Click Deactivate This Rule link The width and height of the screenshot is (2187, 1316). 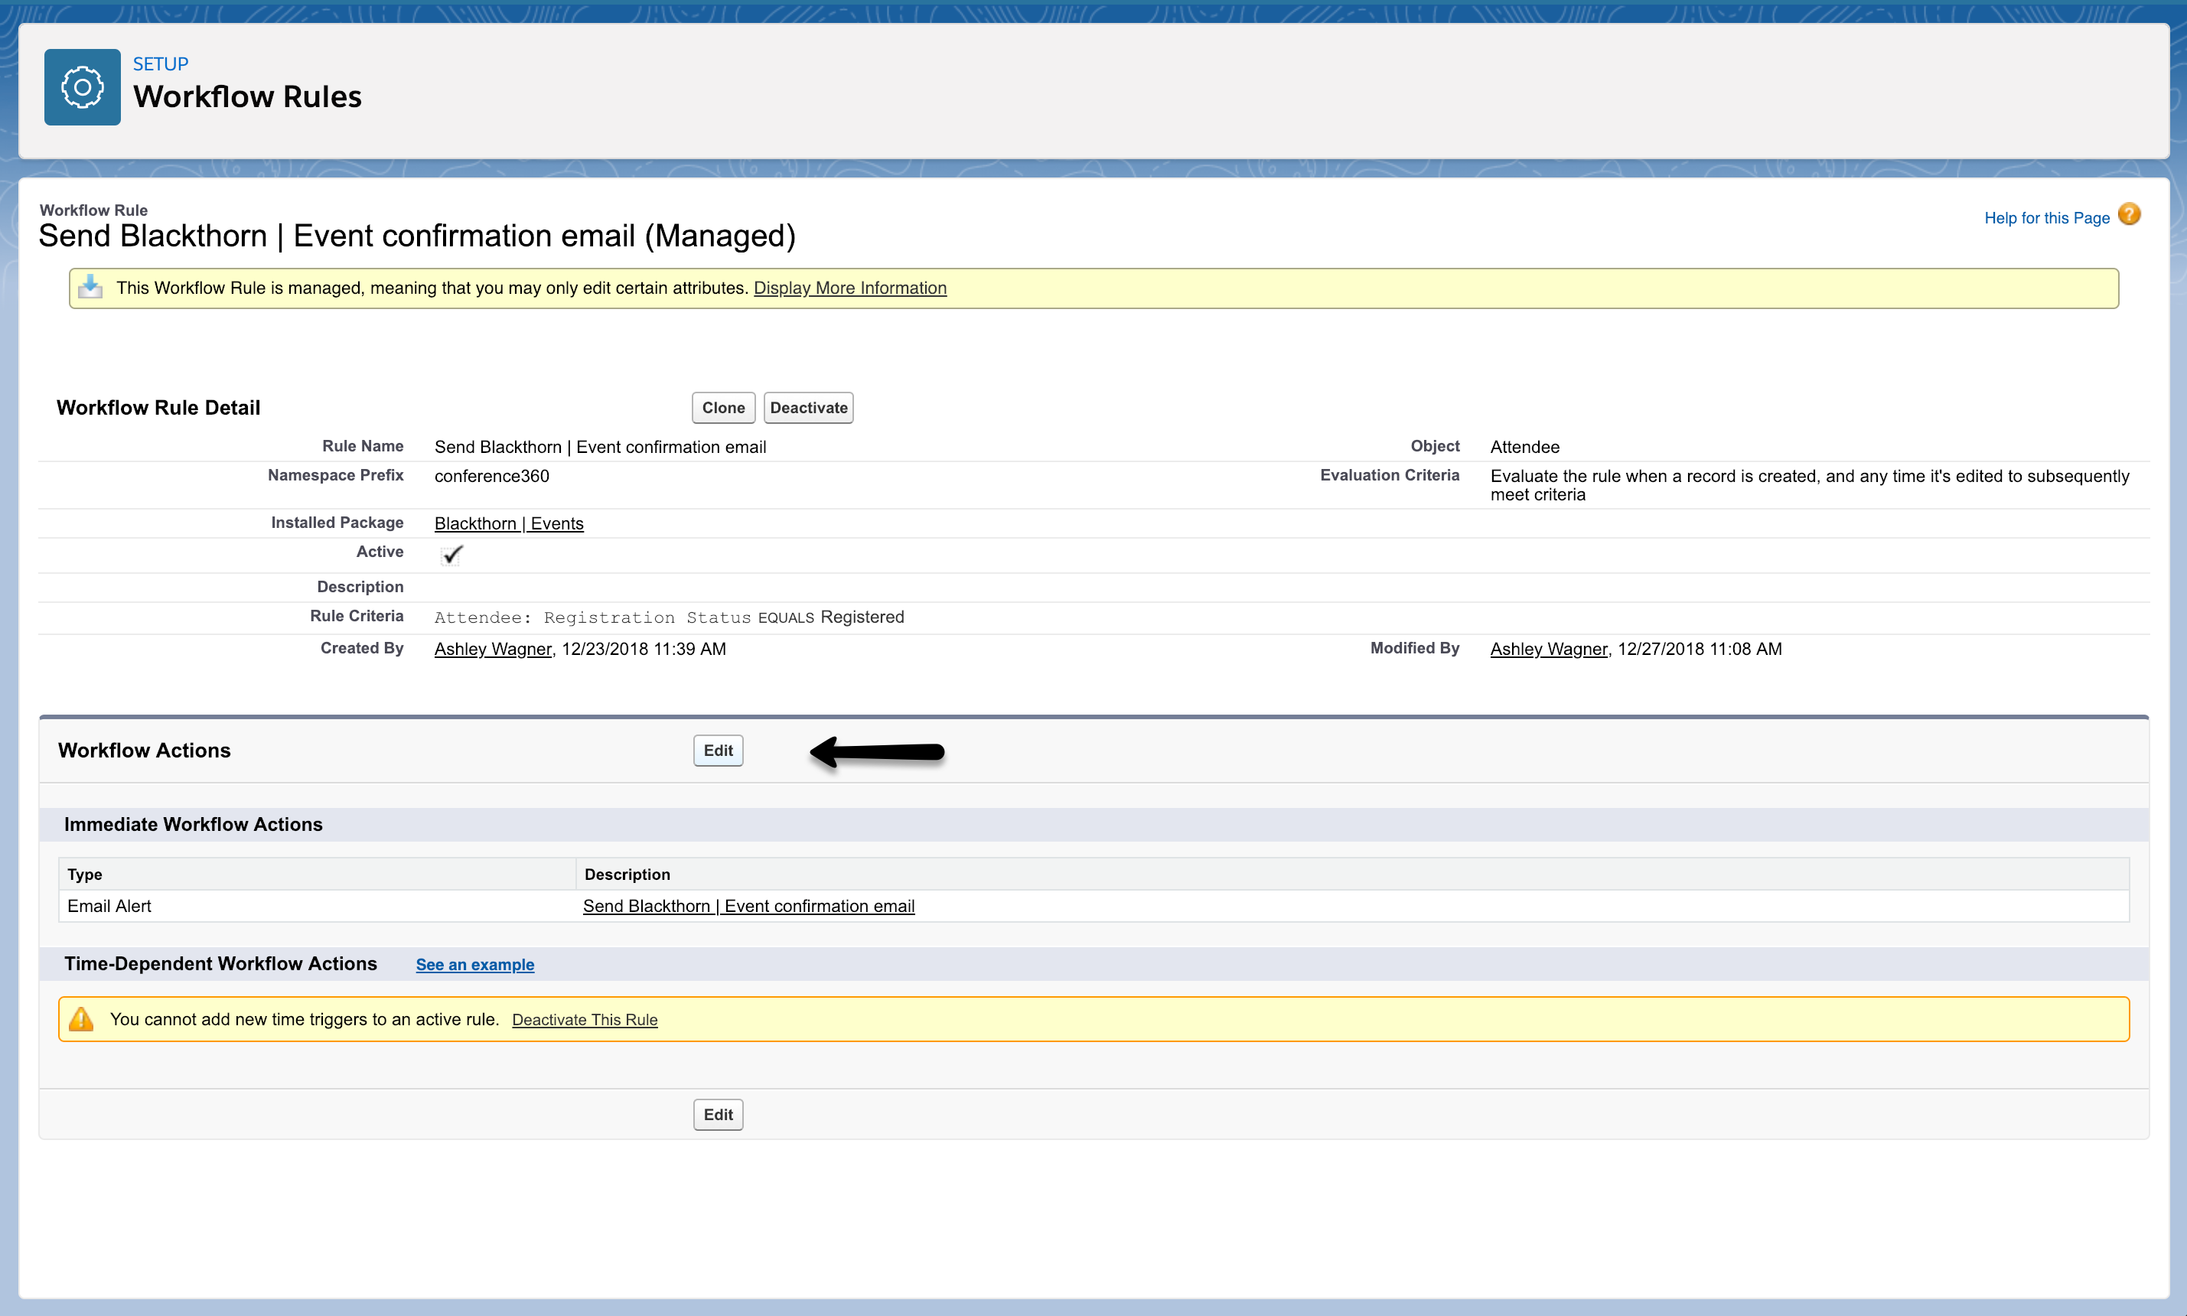point(585,1020)
